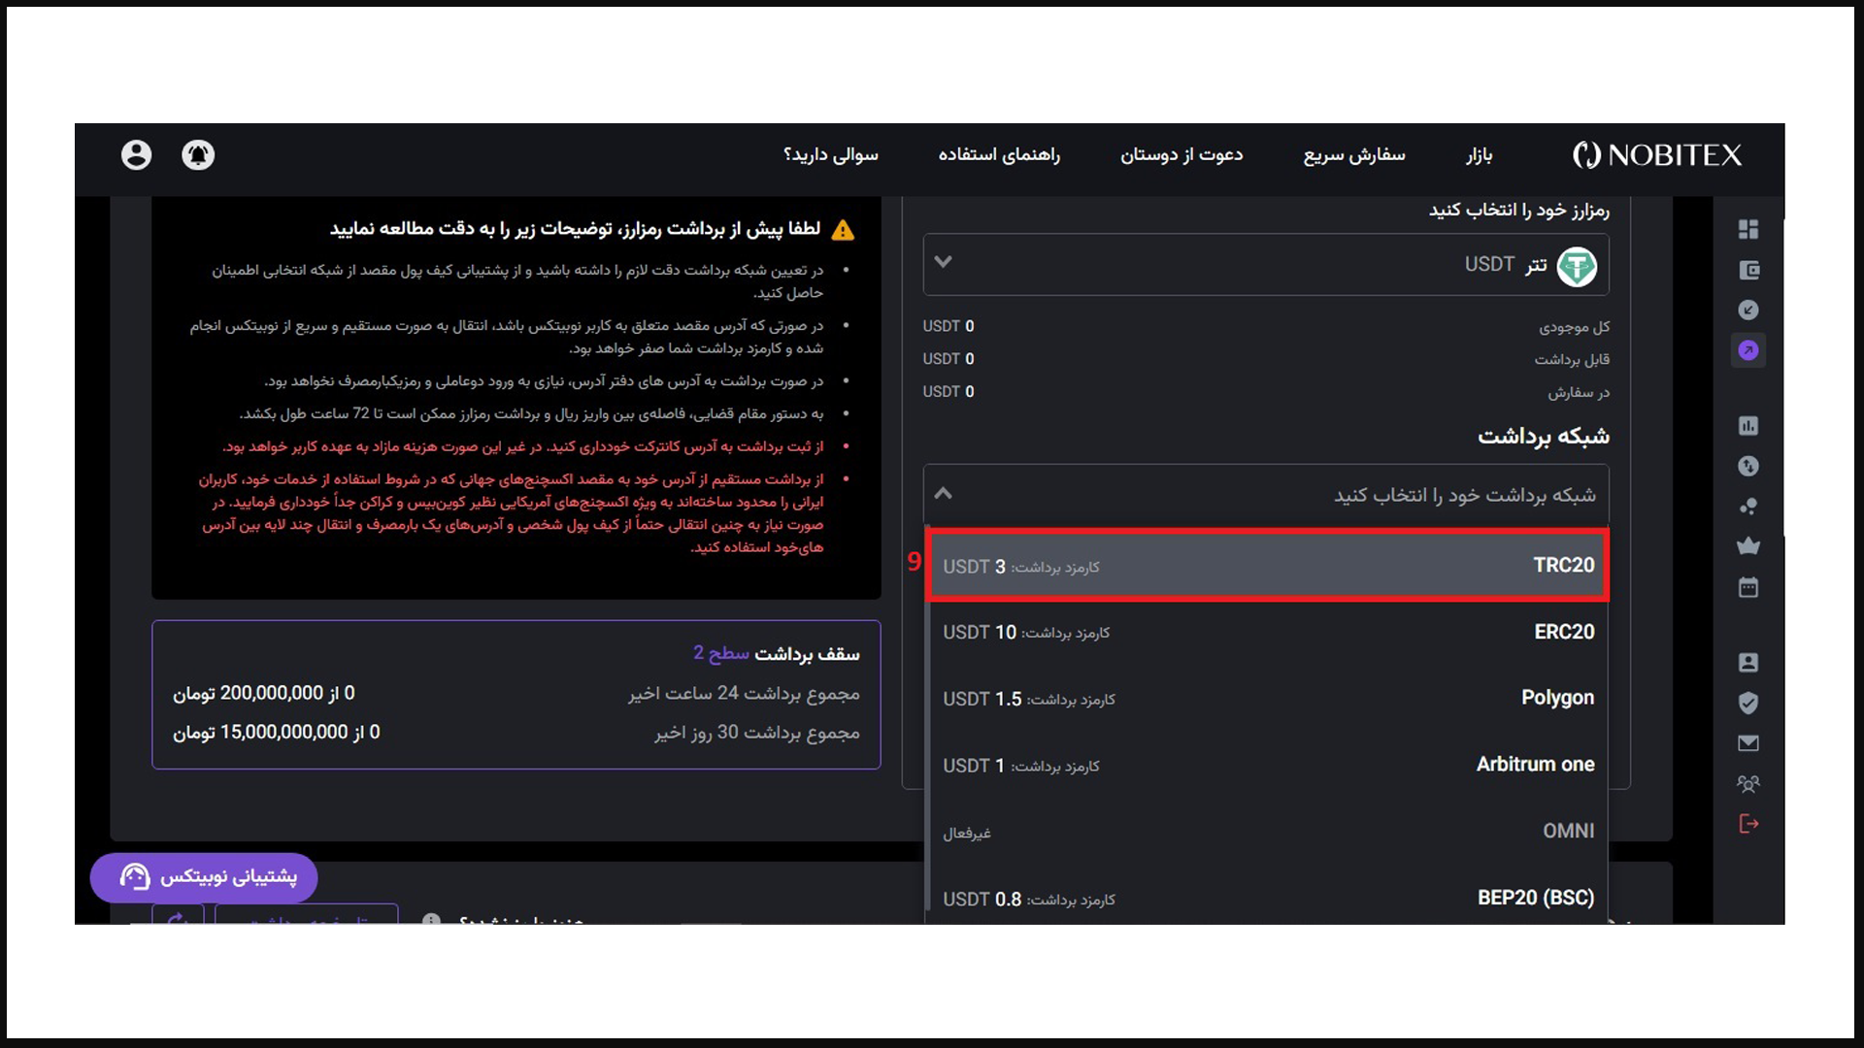1864x1048 pixels.
Task: Open the referral people group icon
Action: [x=1748, y=784]
